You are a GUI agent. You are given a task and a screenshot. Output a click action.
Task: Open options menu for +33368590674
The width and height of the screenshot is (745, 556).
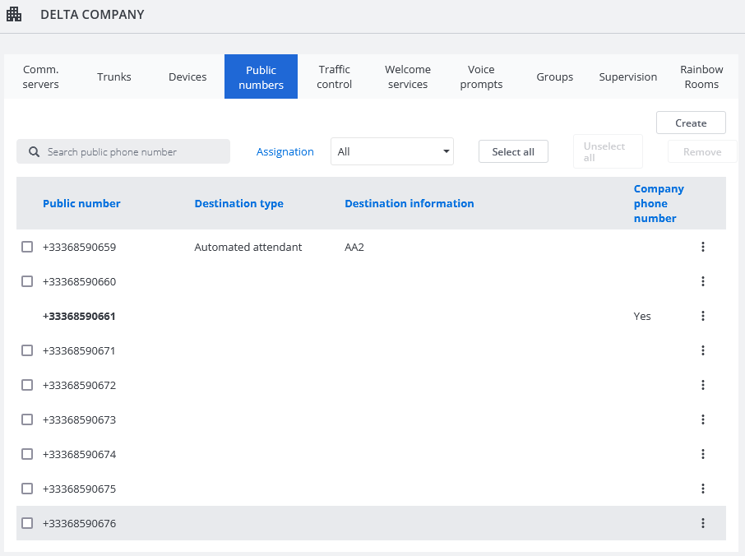click(703, 454)
